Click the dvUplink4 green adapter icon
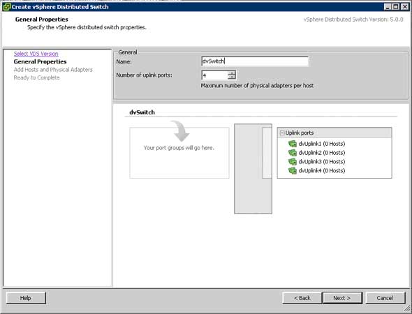Screen dimensions: 412x314 click(292, 171)
